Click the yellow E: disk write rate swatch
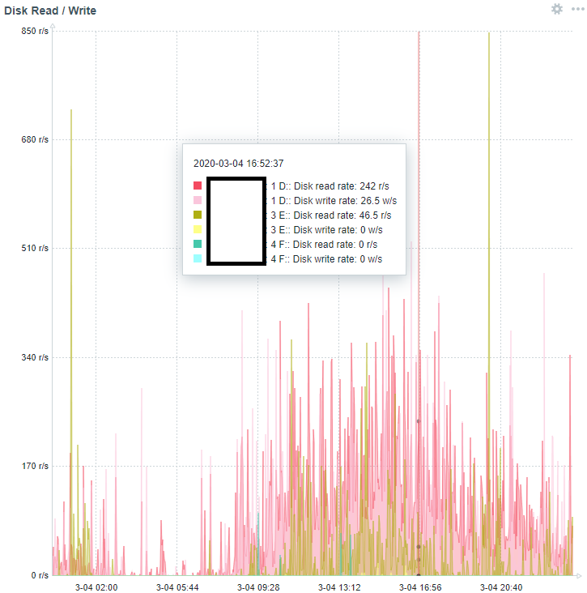The height and width of the screenshot is (593, 587). (x=198, y=229)
